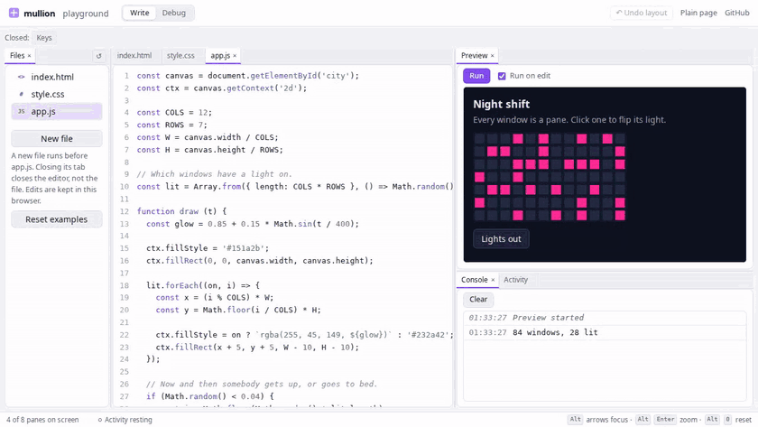
Task: Open the GitHub link
Action: 736,13
